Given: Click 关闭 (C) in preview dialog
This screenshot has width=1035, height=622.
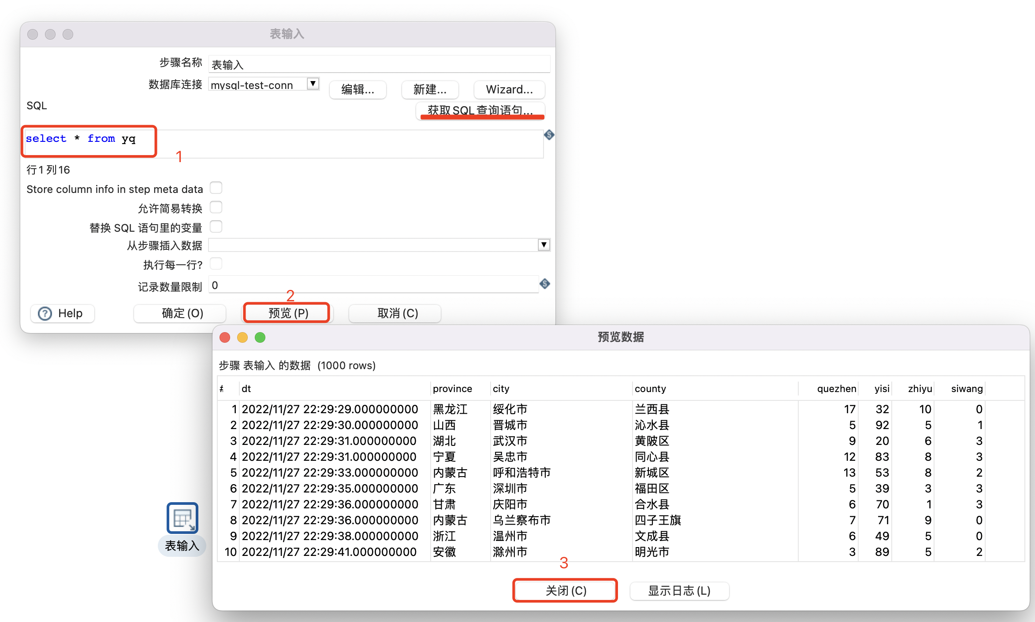Looking at the screenshot, I should (565, 591).
